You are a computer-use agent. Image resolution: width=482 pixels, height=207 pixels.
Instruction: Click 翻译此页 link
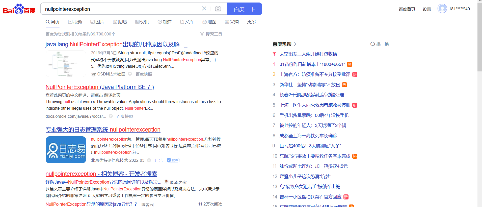(112, 95)
